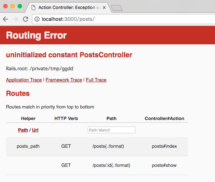The width and height of the screenshot is (215, 182).
Task: Click the yellow minimize window button
Action: 13,6
